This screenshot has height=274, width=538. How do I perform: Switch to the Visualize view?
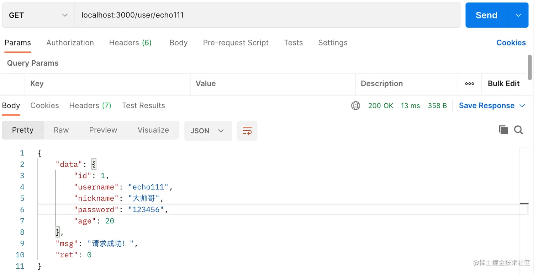coord(153,130)
